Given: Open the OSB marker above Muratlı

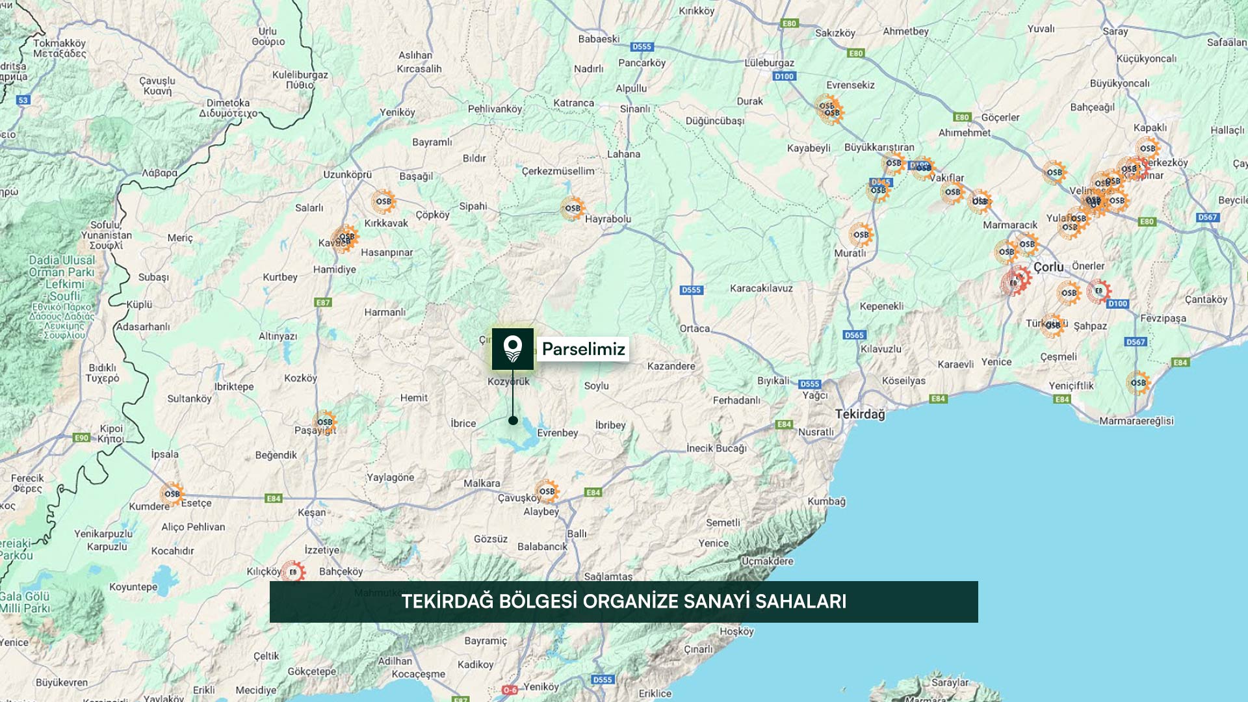Looking at the screenshot, I should click(x=861, y=235).
